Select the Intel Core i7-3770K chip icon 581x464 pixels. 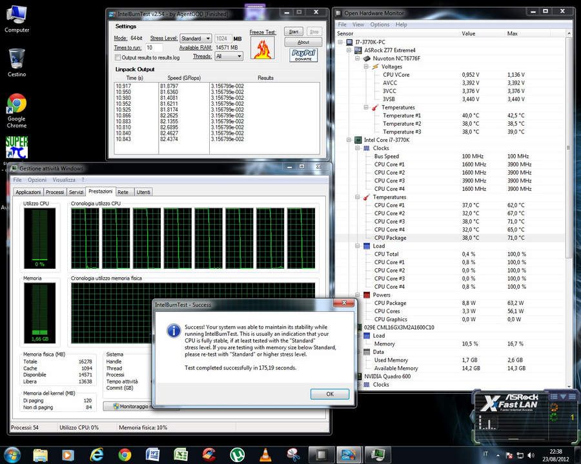pyautogui.click(x=358, y=140)
